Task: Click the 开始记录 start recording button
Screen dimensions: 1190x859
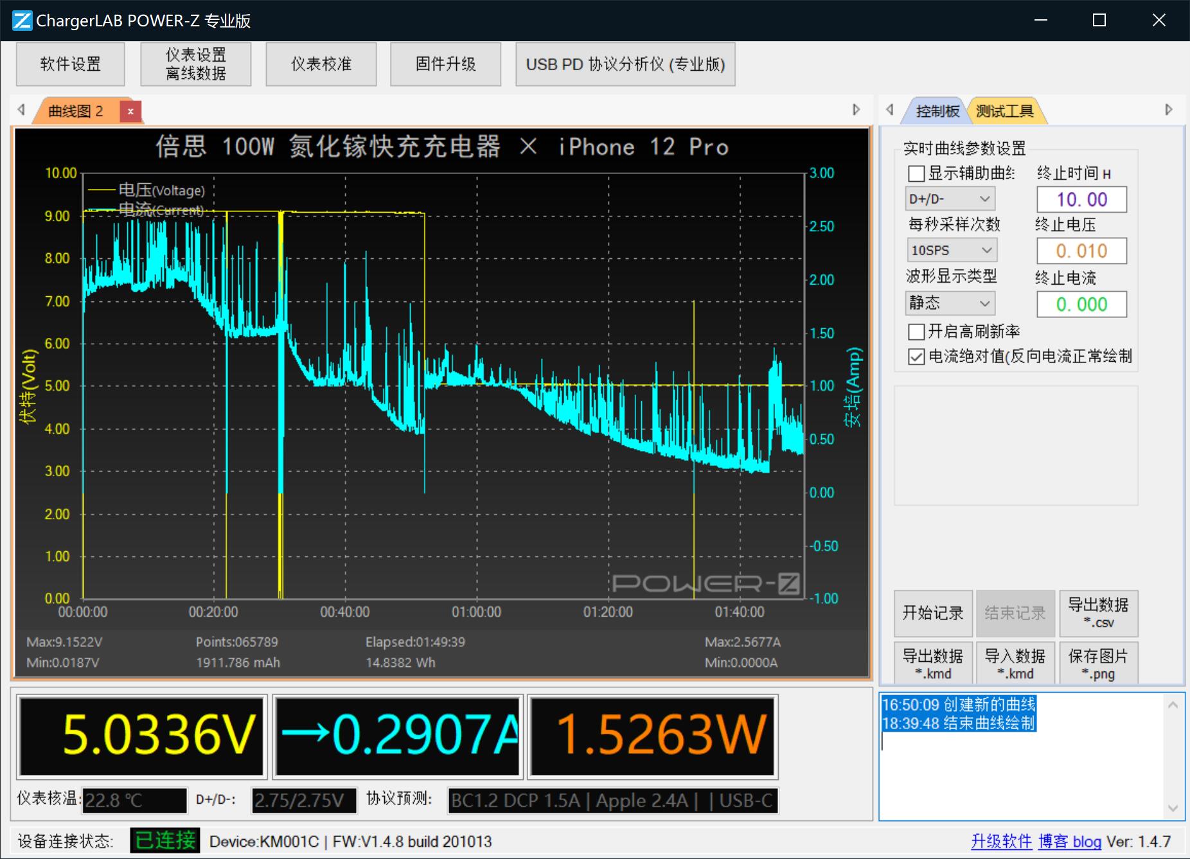Action: point(933,614)
